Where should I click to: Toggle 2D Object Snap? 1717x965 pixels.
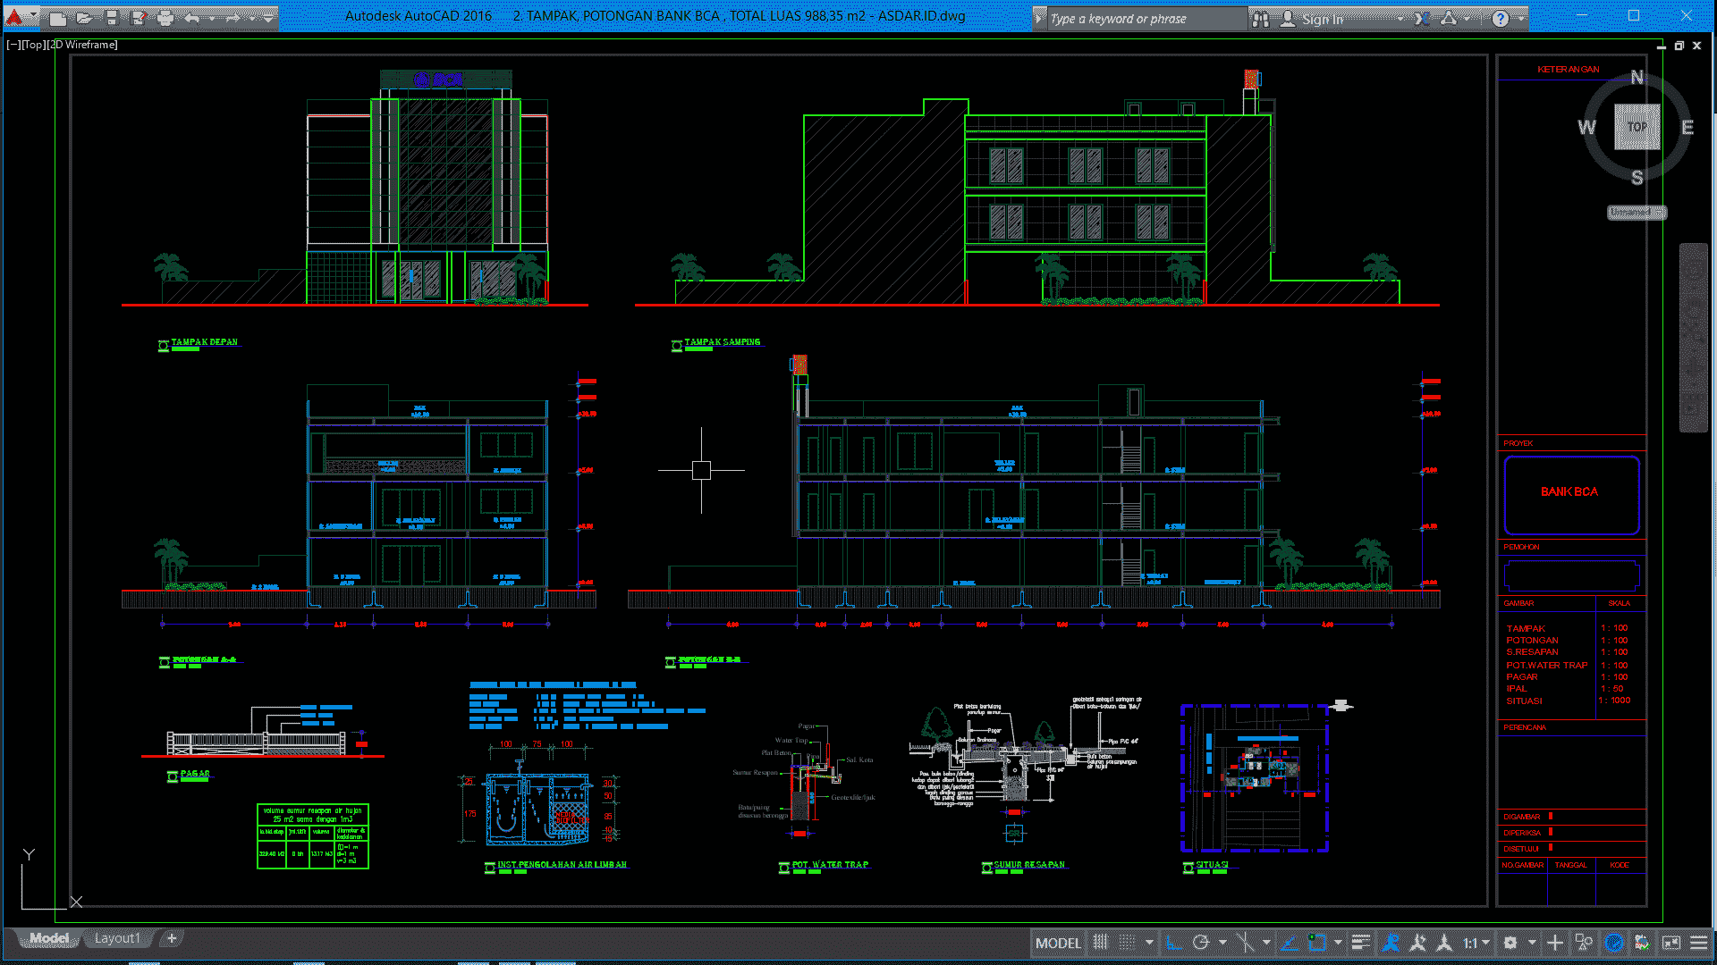(x=1316, y=942)
